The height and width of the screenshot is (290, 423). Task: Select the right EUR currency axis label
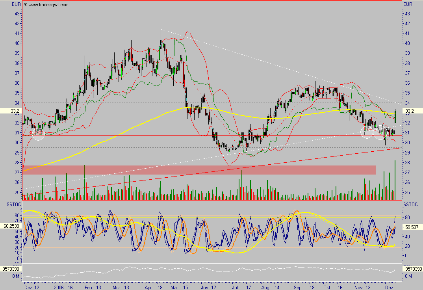click(408, 4)
